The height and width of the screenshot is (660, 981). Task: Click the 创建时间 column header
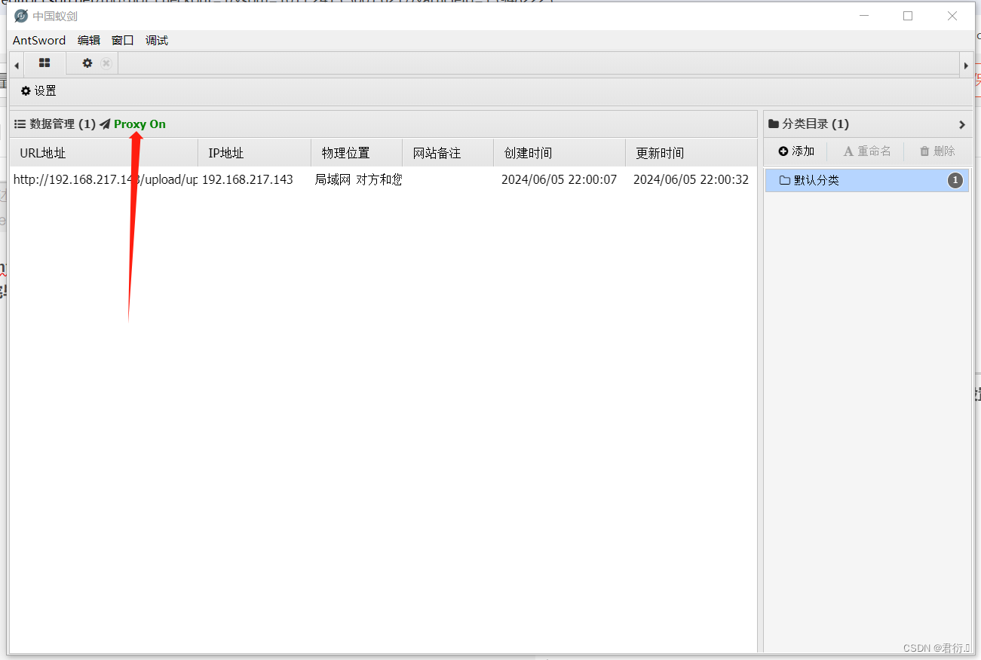tap(559, 153)
